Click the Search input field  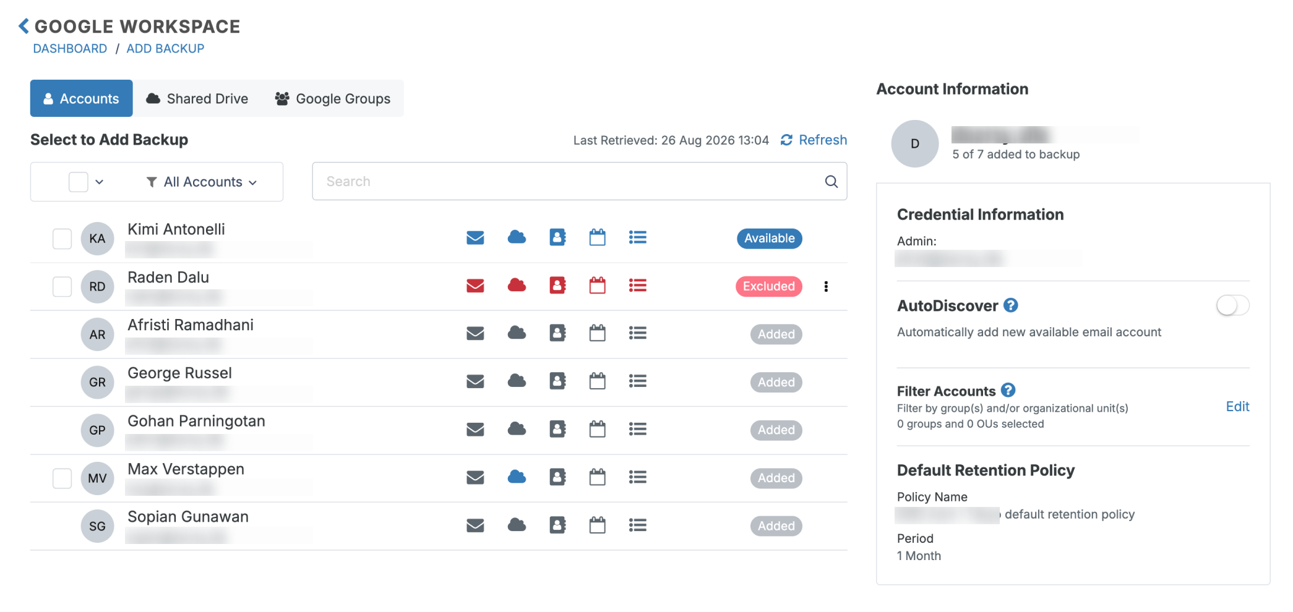click(x=580, y=181)
